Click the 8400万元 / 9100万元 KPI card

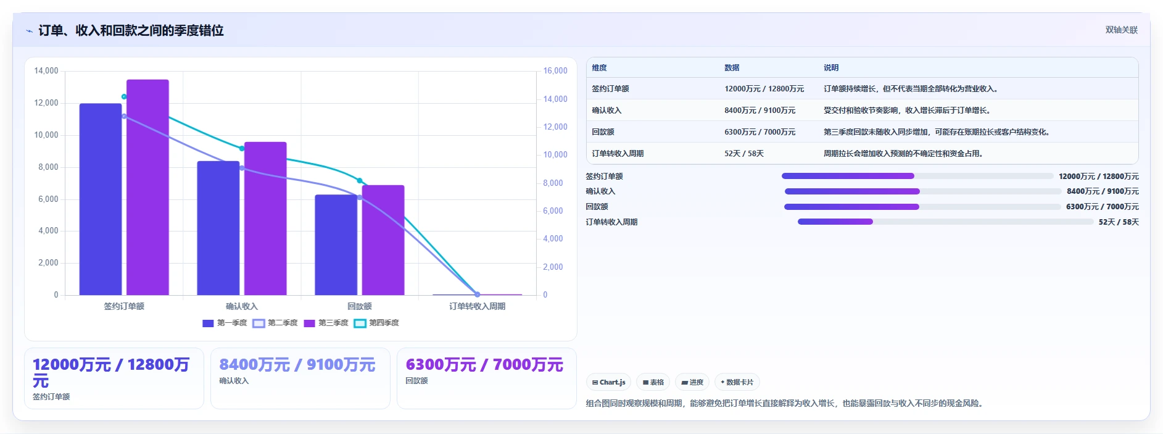point(300,378)
